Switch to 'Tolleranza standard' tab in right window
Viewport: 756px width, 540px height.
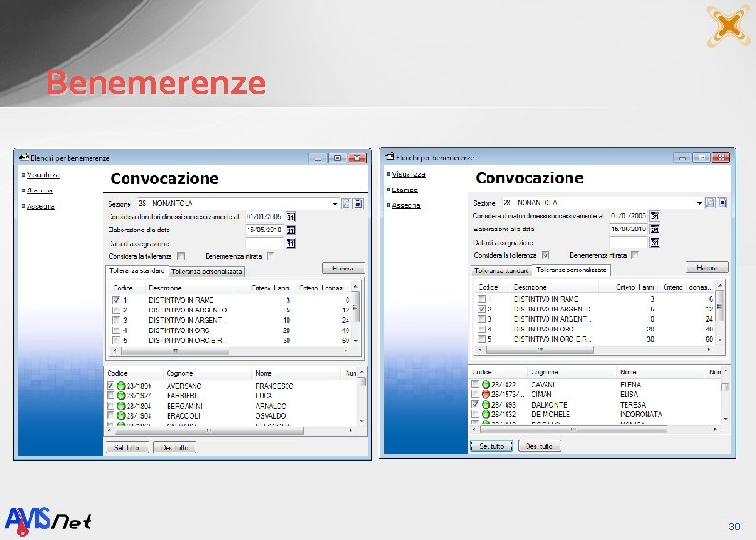click(502, 271)
